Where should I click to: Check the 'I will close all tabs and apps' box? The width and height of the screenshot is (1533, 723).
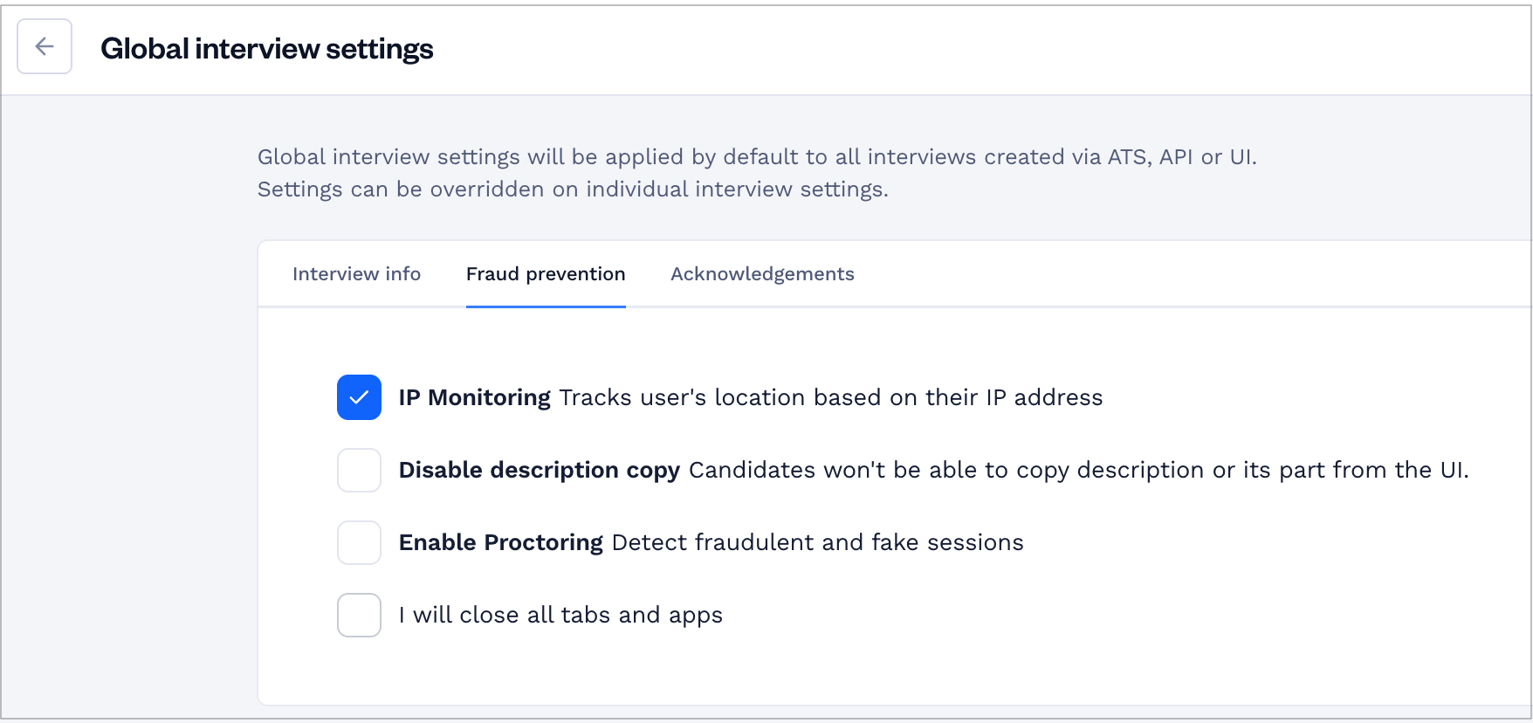click(359, 615)
